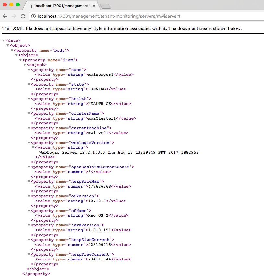Image resolution: width=264 pixels, height=276 pixels.
Task: Click the back navigation arrow
Action: 5,16
